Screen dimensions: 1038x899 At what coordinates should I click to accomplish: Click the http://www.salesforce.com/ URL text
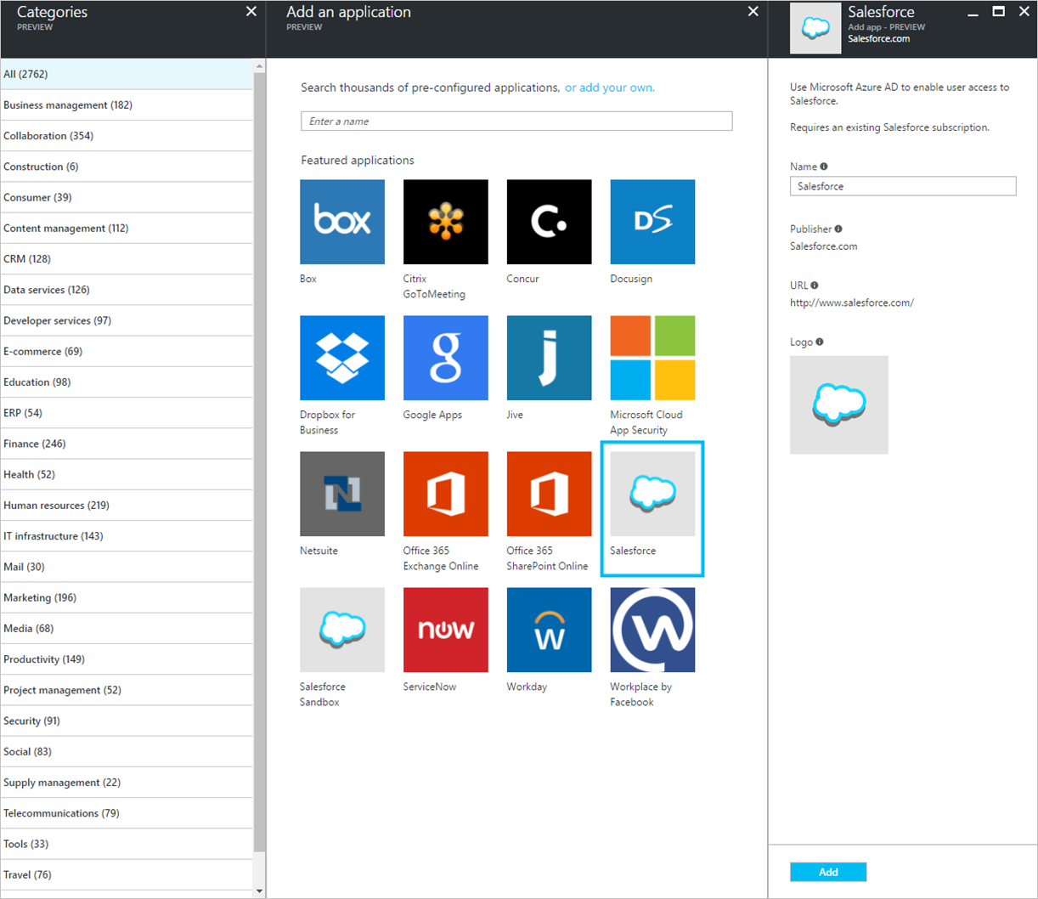(x=852, y=302)
